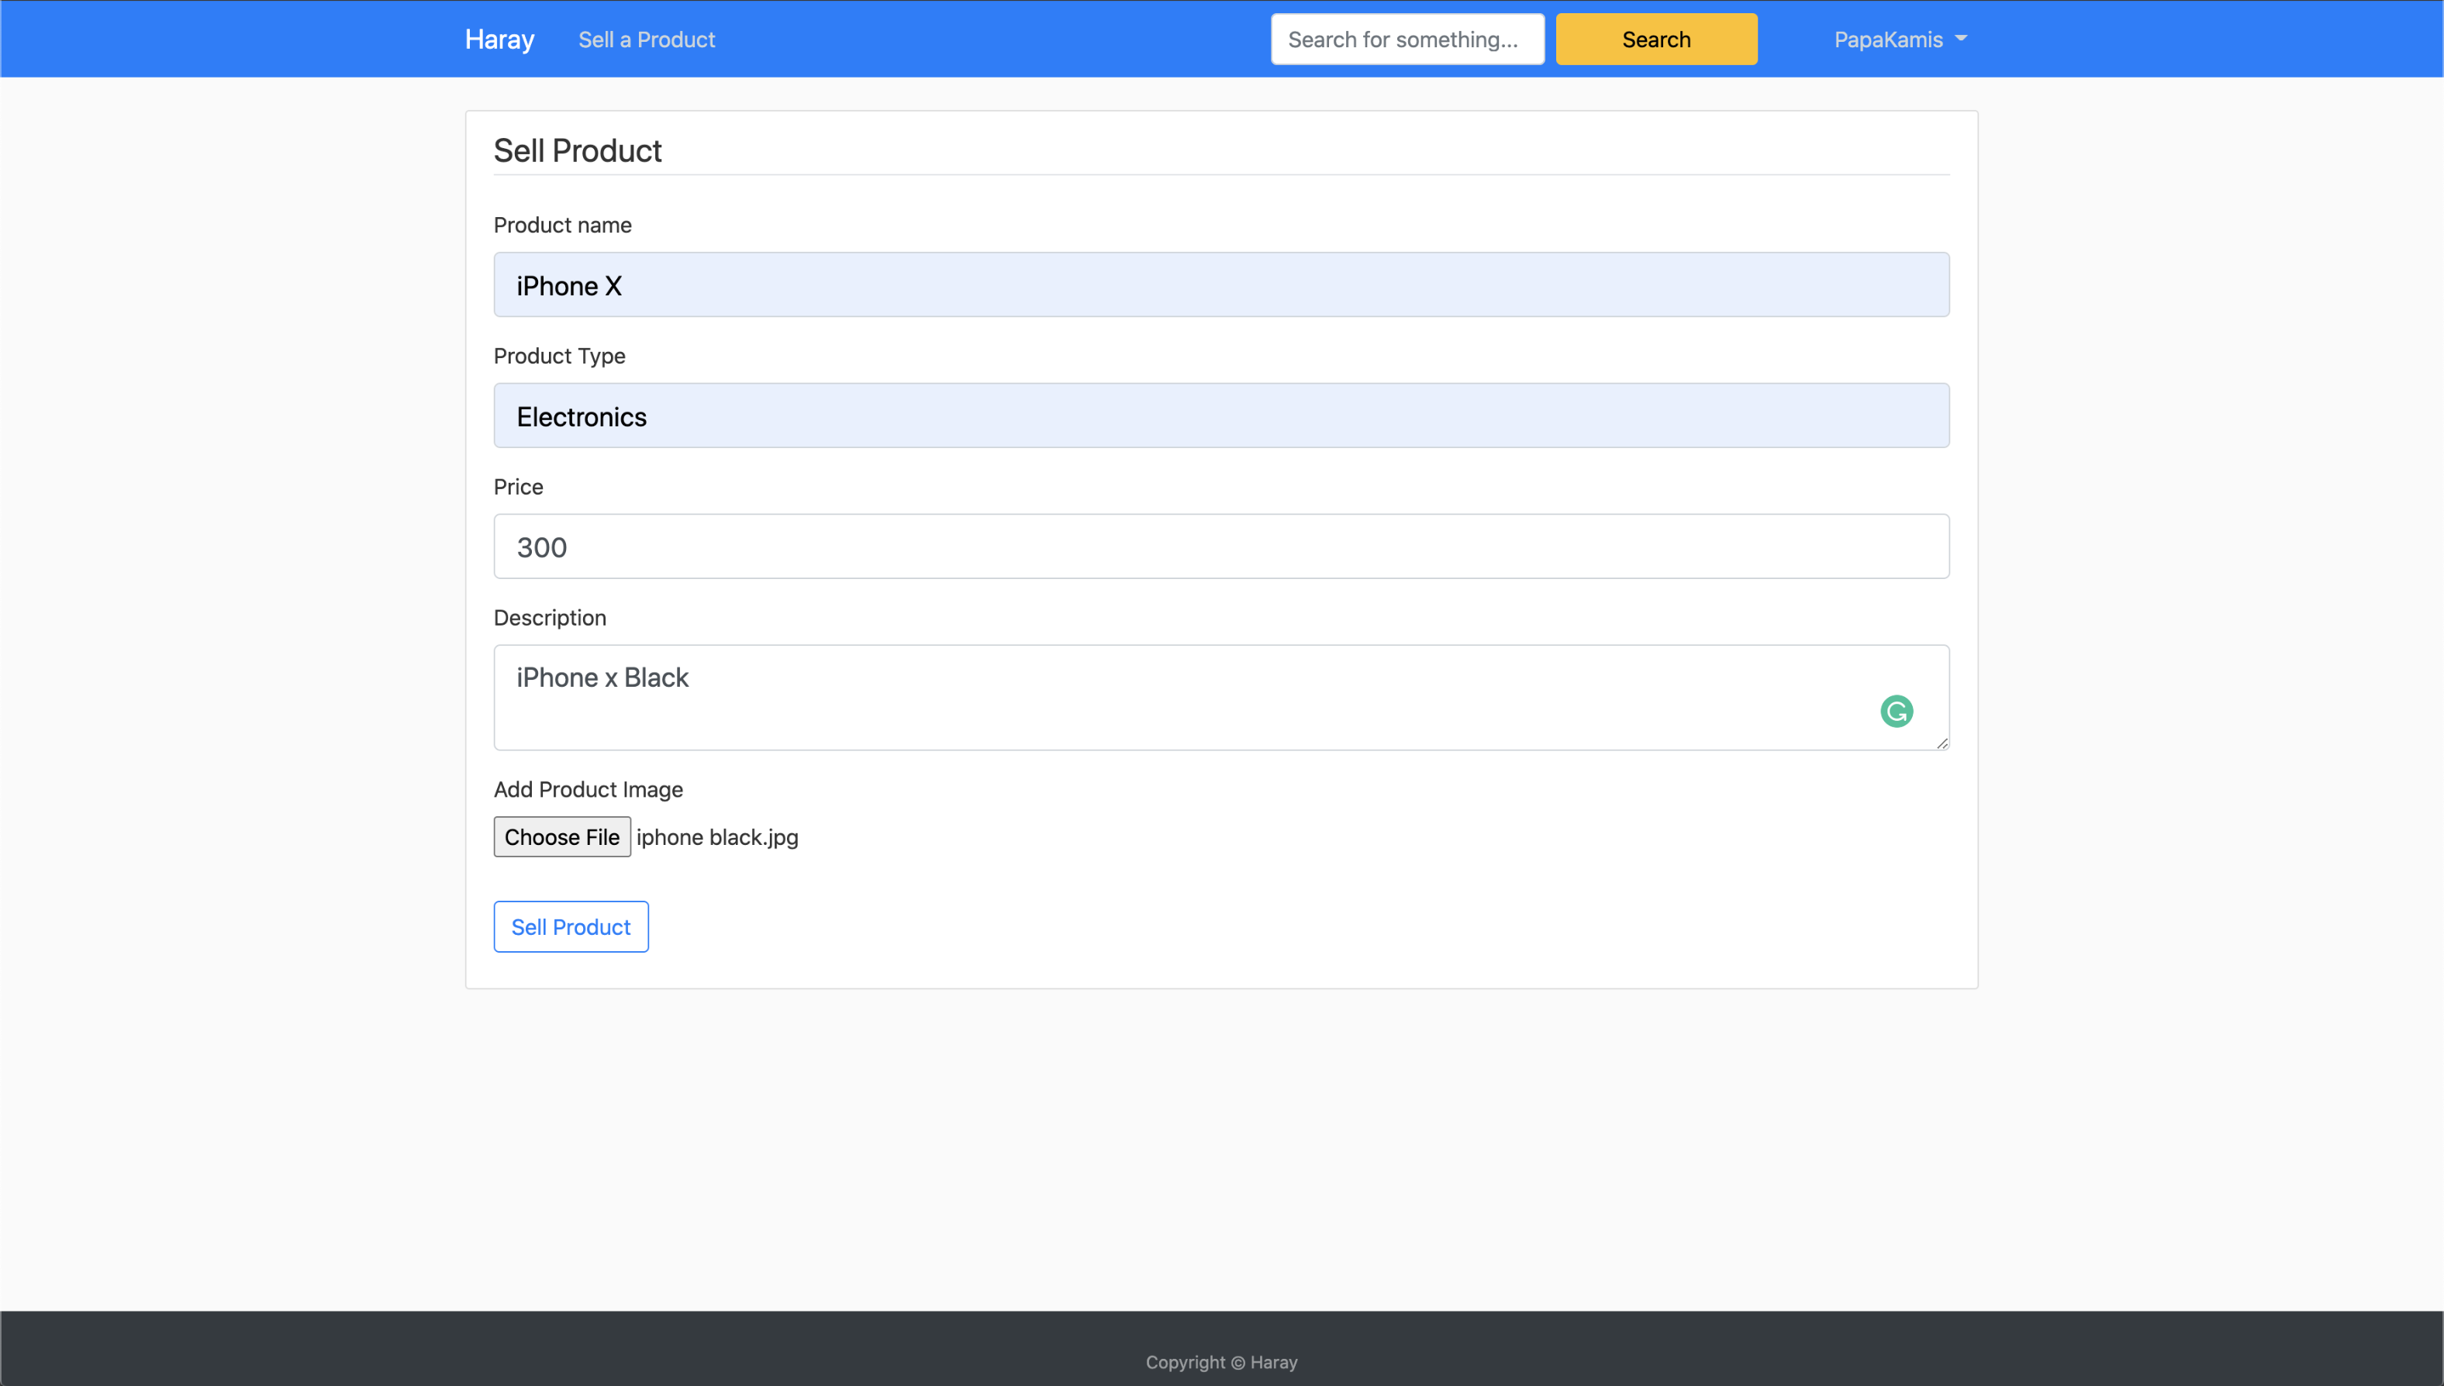
Task: Open the Sell a Product navigation item
Action: (647, 39)
